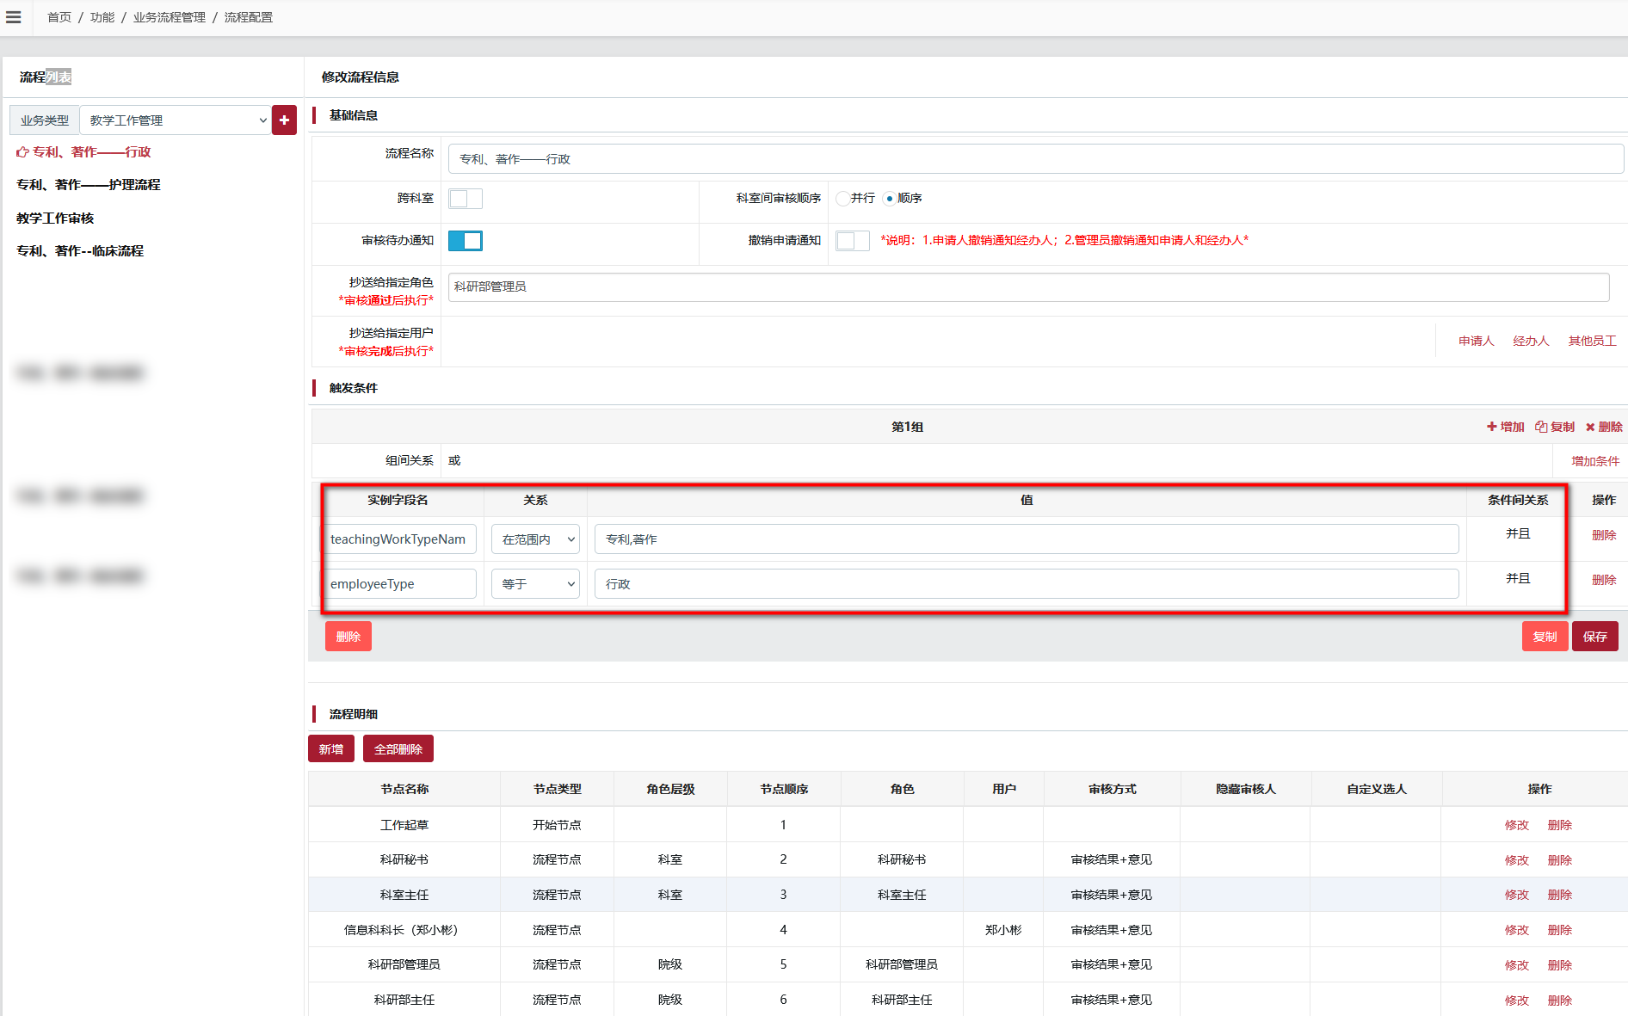Save the flow with 保存
The image size is (1628, 1016).
(x=1595, y=637)
